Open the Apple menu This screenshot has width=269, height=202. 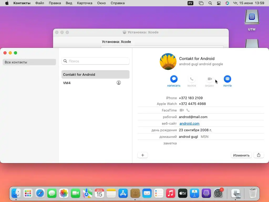point(7,3)
